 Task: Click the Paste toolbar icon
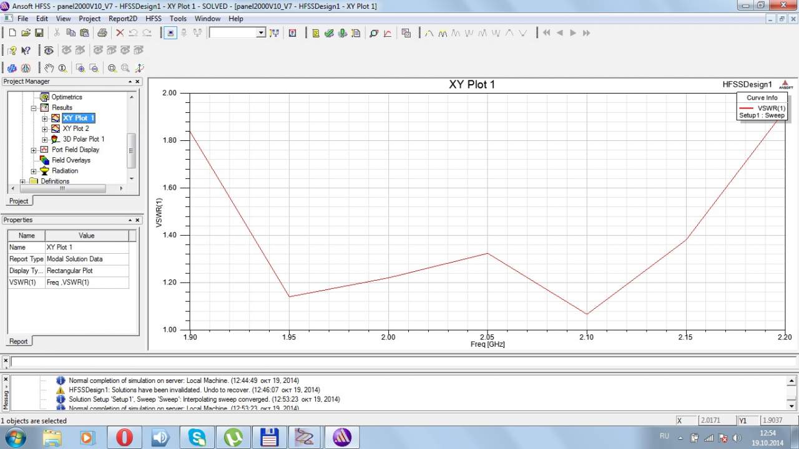coord(84,33)
